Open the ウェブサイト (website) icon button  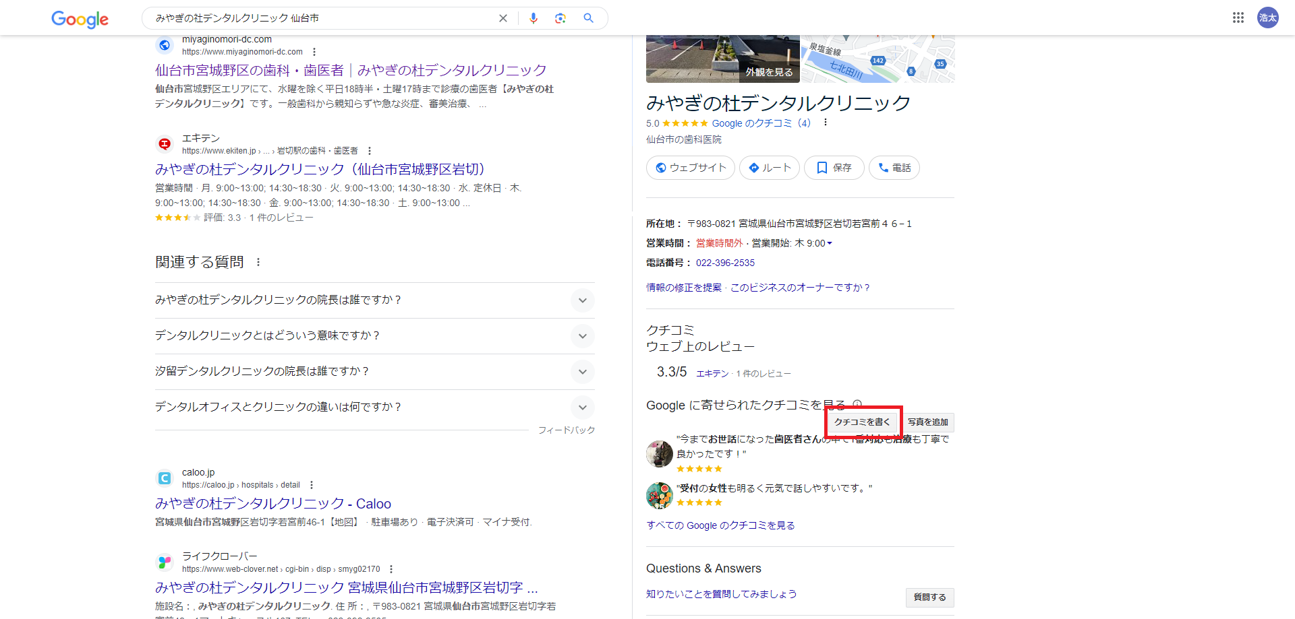[x=662, y=168]
